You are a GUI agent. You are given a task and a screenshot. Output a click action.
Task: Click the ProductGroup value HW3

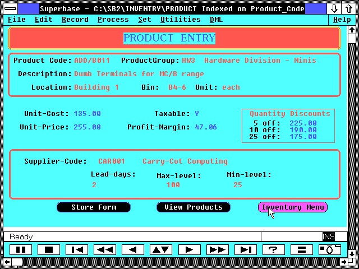point(188,61)
